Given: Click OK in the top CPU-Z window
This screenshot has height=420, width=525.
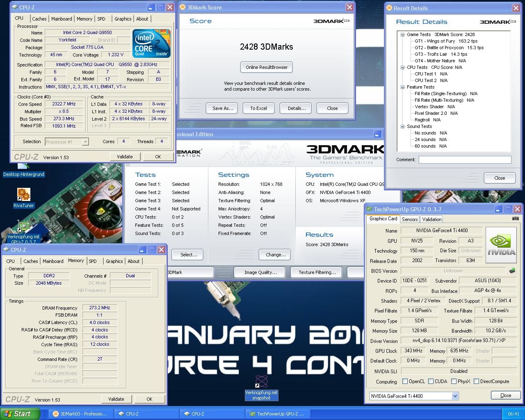Looking at the screenshot, I should (158, 157).
